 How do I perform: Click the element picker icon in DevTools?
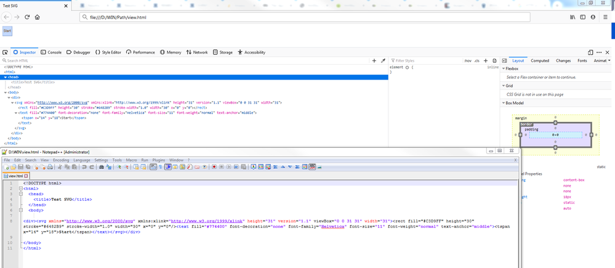[5, 52]
